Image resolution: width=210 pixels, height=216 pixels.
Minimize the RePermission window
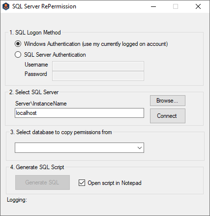click(x=153, y=6)
